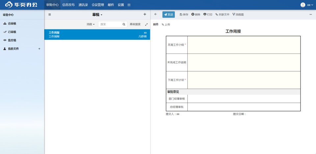Click the 未完成工作说明 text area

[x=244, y=62]
